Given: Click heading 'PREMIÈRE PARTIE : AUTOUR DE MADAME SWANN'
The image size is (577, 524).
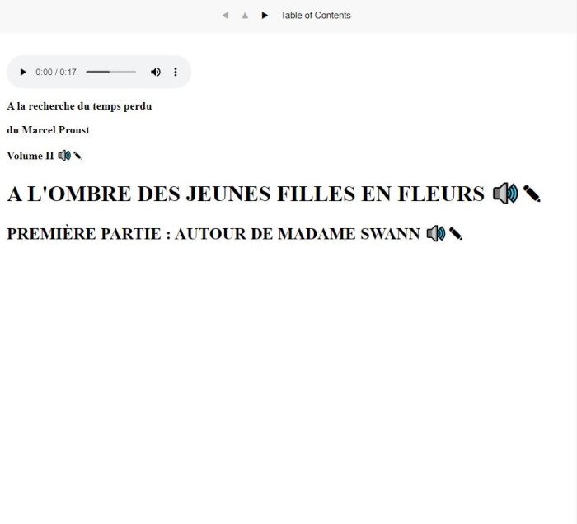Looking at the screenshot, I should coord(213,234).
